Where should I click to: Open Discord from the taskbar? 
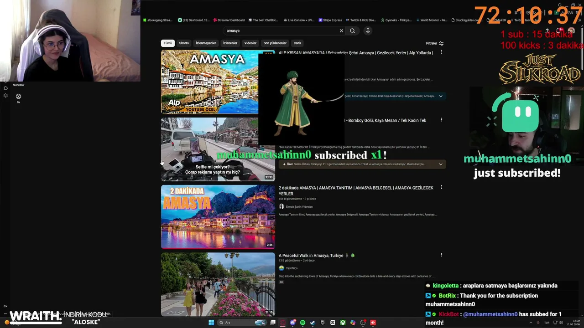coord(293,323)
